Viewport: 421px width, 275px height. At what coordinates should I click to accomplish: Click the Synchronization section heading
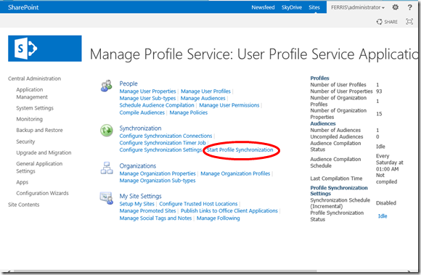coord(140,128)
